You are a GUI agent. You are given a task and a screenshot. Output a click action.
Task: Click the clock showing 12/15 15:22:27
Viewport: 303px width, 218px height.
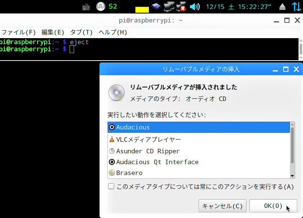(x=238, y=7)
